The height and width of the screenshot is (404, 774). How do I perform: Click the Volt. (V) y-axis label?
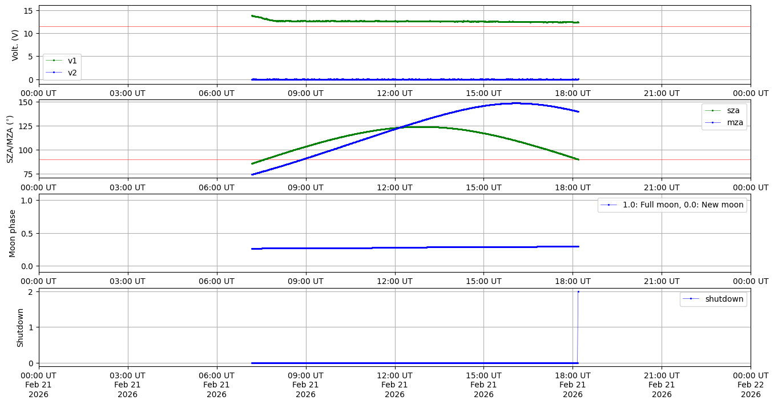[x=15, y=45]
